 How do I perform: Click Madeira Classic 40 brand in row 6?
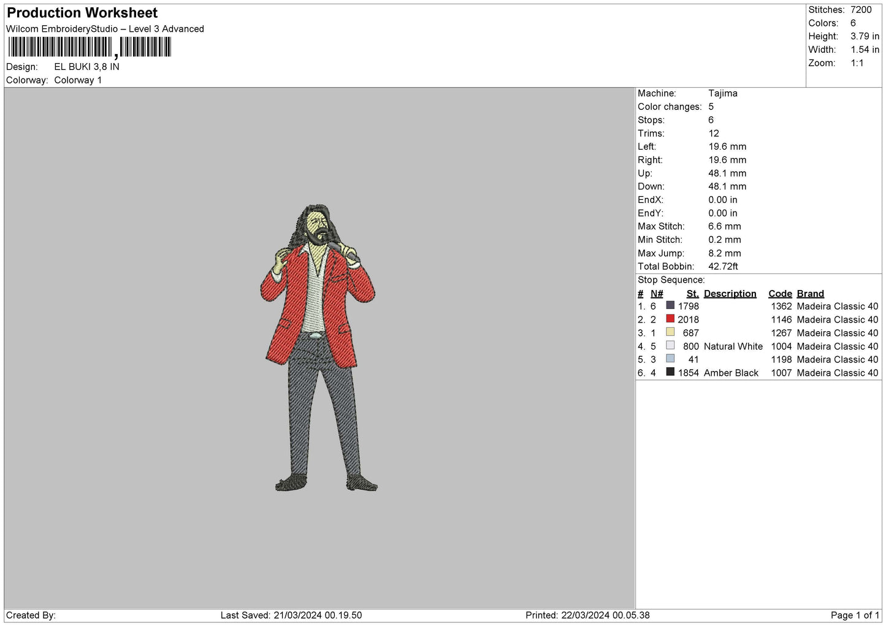pos(838,373)
